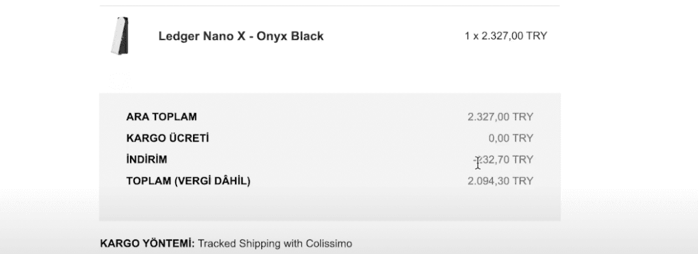
Task: Select the -232,70 TRY discount amount
Action: click(x=503, y=160)
